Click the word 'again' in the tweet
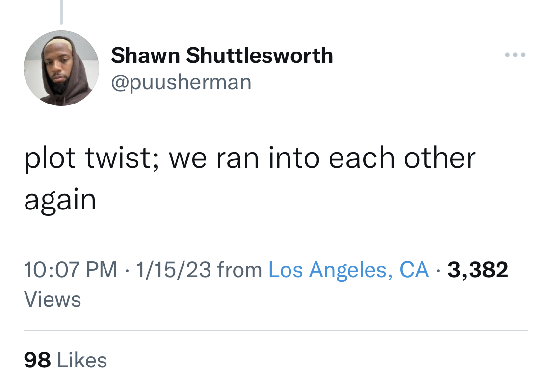The image size is (552, 391). pyautogui.click(x=60, y=201)
